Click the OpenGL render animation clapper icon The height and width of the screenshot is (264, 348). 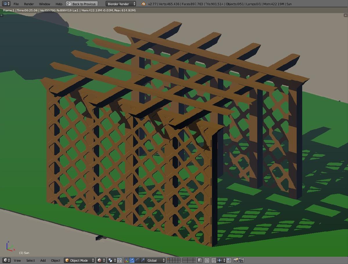point(241,261)
